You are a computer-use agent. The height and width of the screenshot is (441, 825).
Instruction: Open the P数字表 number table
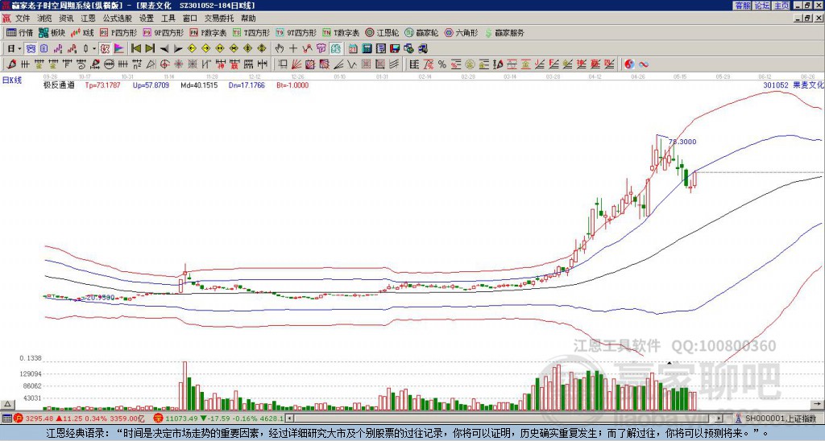coord(209,32)
